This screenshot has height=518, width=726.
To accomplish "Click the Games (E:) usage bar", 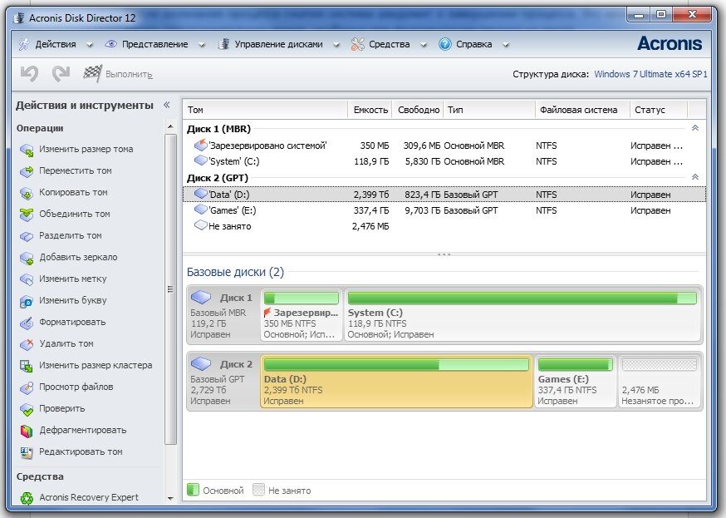I will (x=575, y=365).
